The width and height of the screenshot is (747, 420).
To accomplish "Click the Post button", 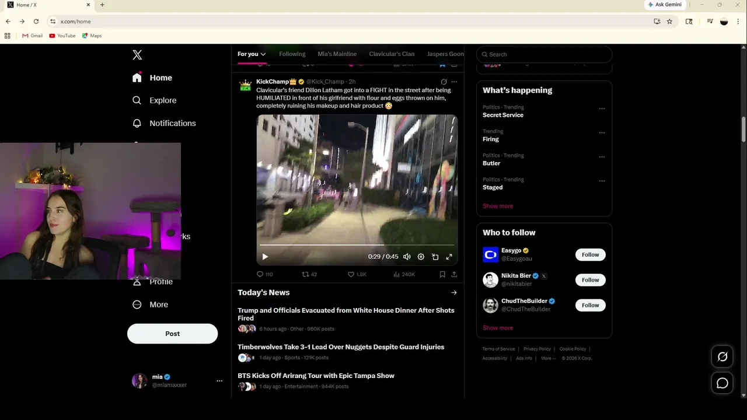I will point(172,334).
